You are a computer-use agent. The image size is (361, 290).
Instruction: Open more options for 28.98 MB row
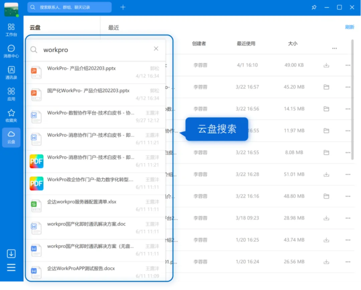click(348, 218)
